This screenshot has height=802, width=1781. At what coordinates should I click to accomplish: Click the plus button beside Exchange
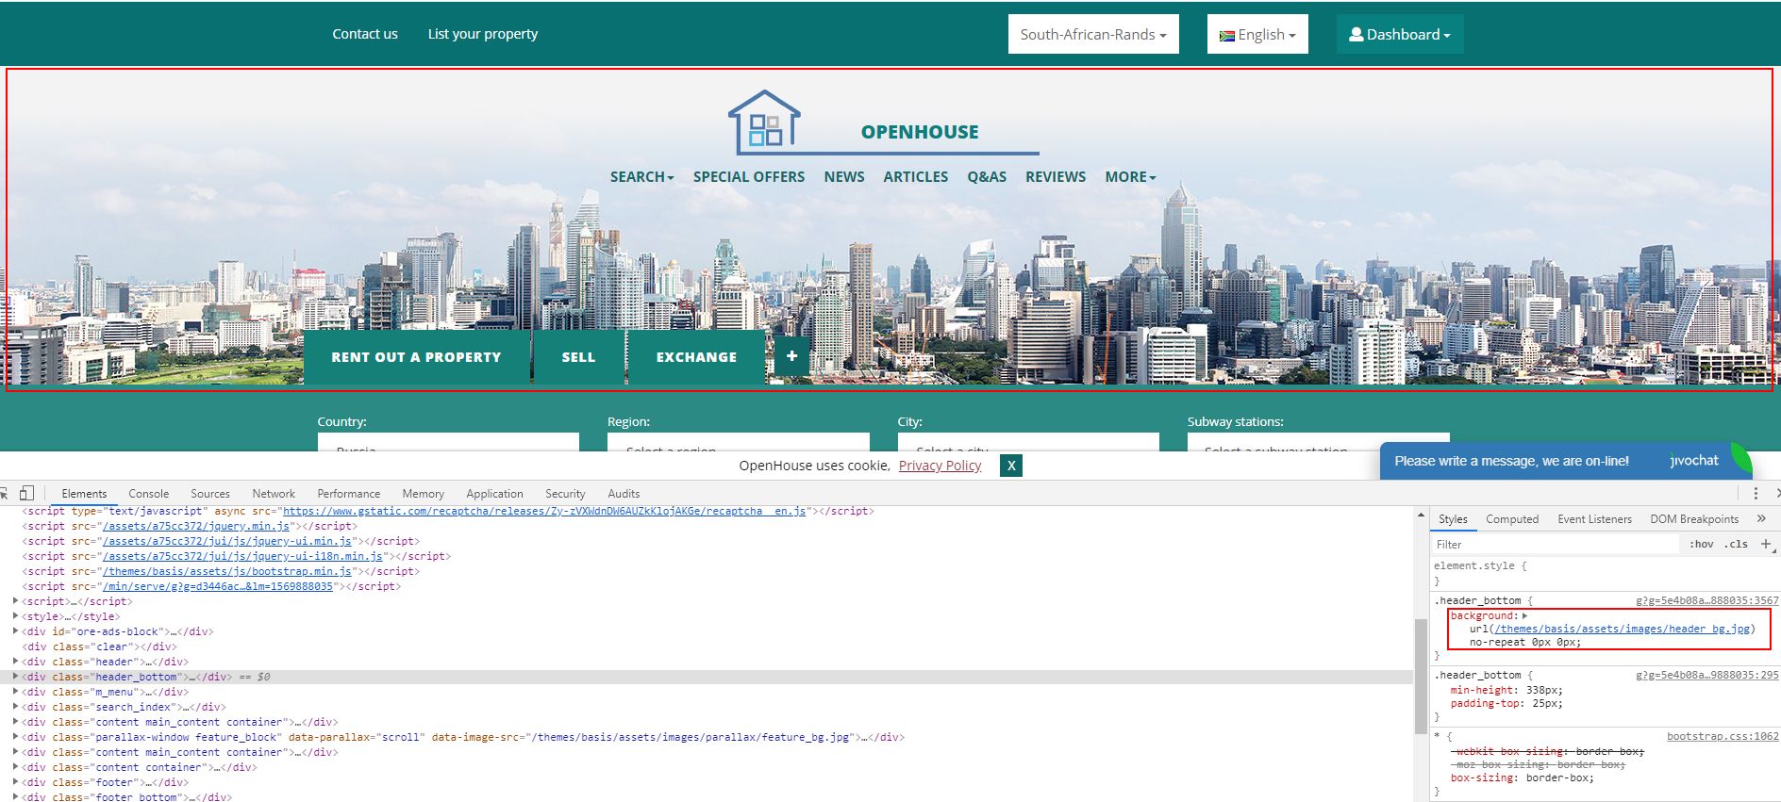click(x=792, y=356)
